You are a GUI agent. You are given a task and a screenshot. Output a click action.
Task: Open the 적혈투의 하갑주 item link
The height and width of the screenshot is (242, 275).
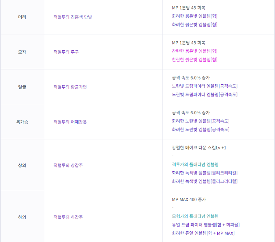point(68,217)
